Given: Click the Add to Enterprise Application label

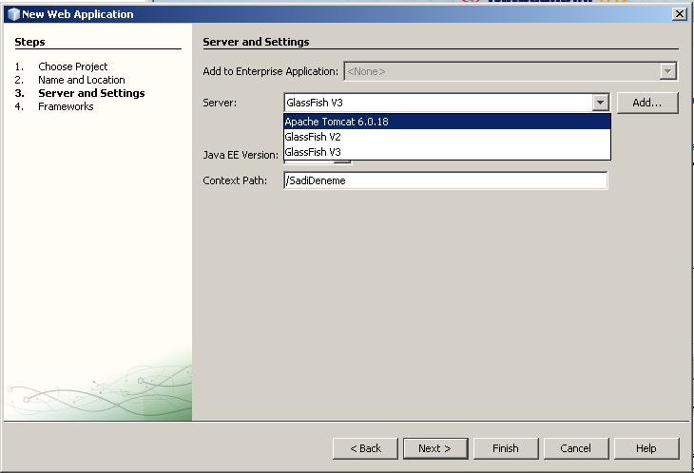Looking at the screenshot, I should tap(270, 71).
